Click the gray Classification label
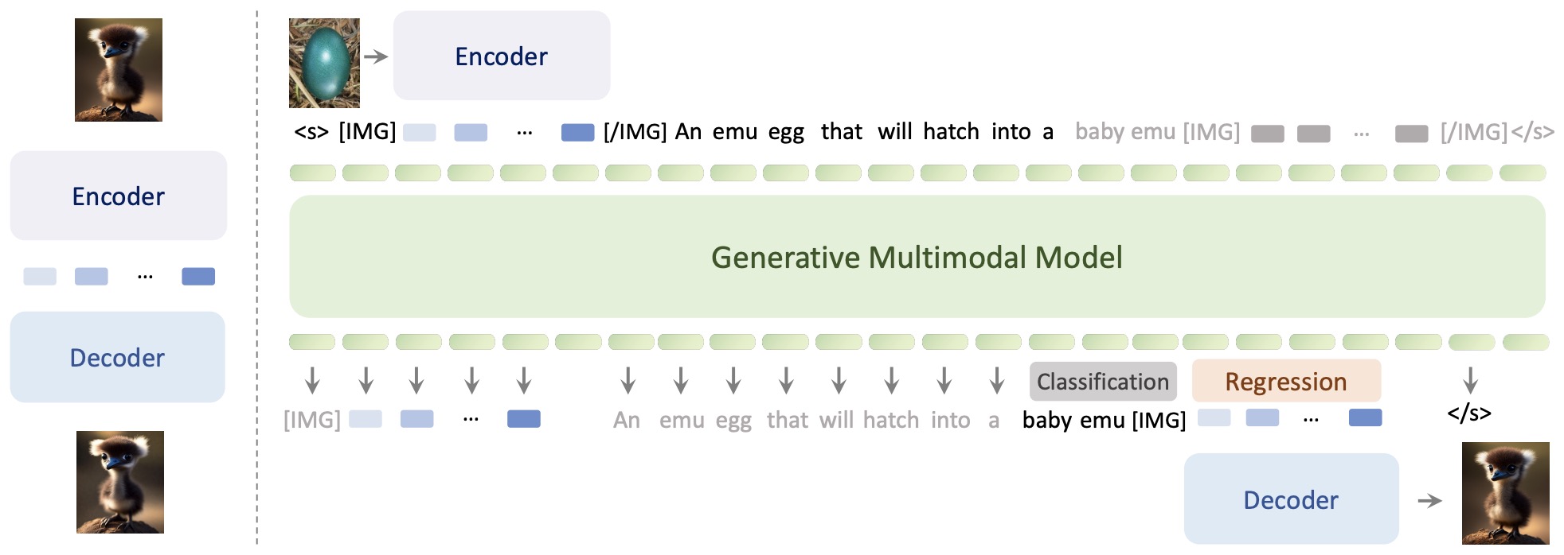The image size is (1564, 555). click(1102, 382)
